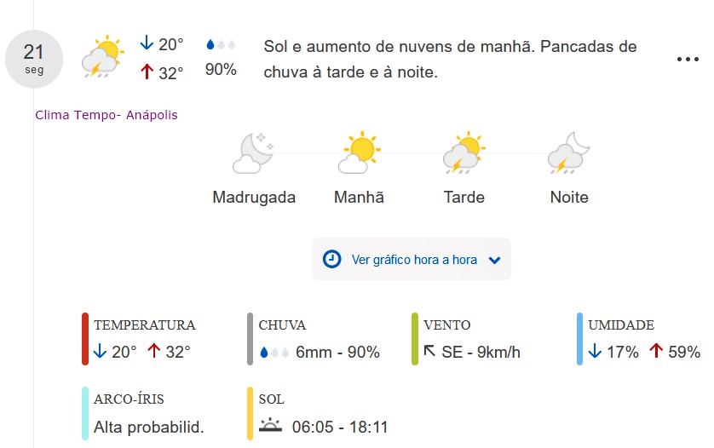Click the Madrugada moon and cloud icon

[x=253, y=153]
